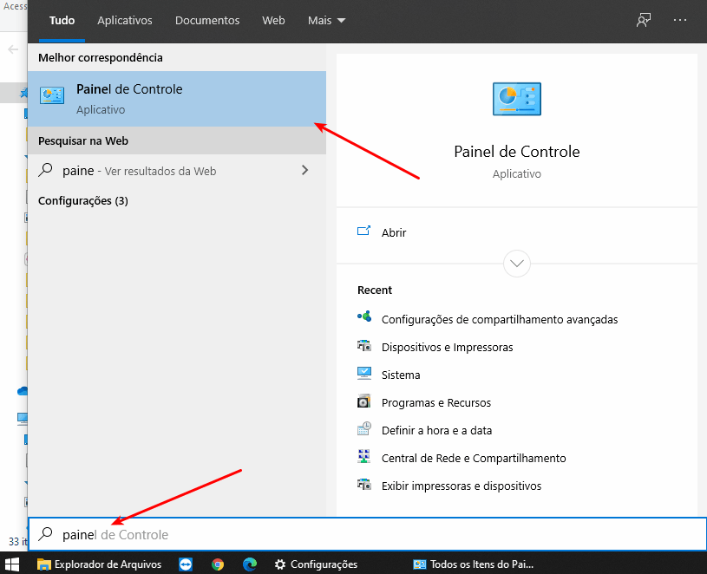The image size is (707, 574).
Task: Click the back arrow in the background window
Action: tap(13, 49)
